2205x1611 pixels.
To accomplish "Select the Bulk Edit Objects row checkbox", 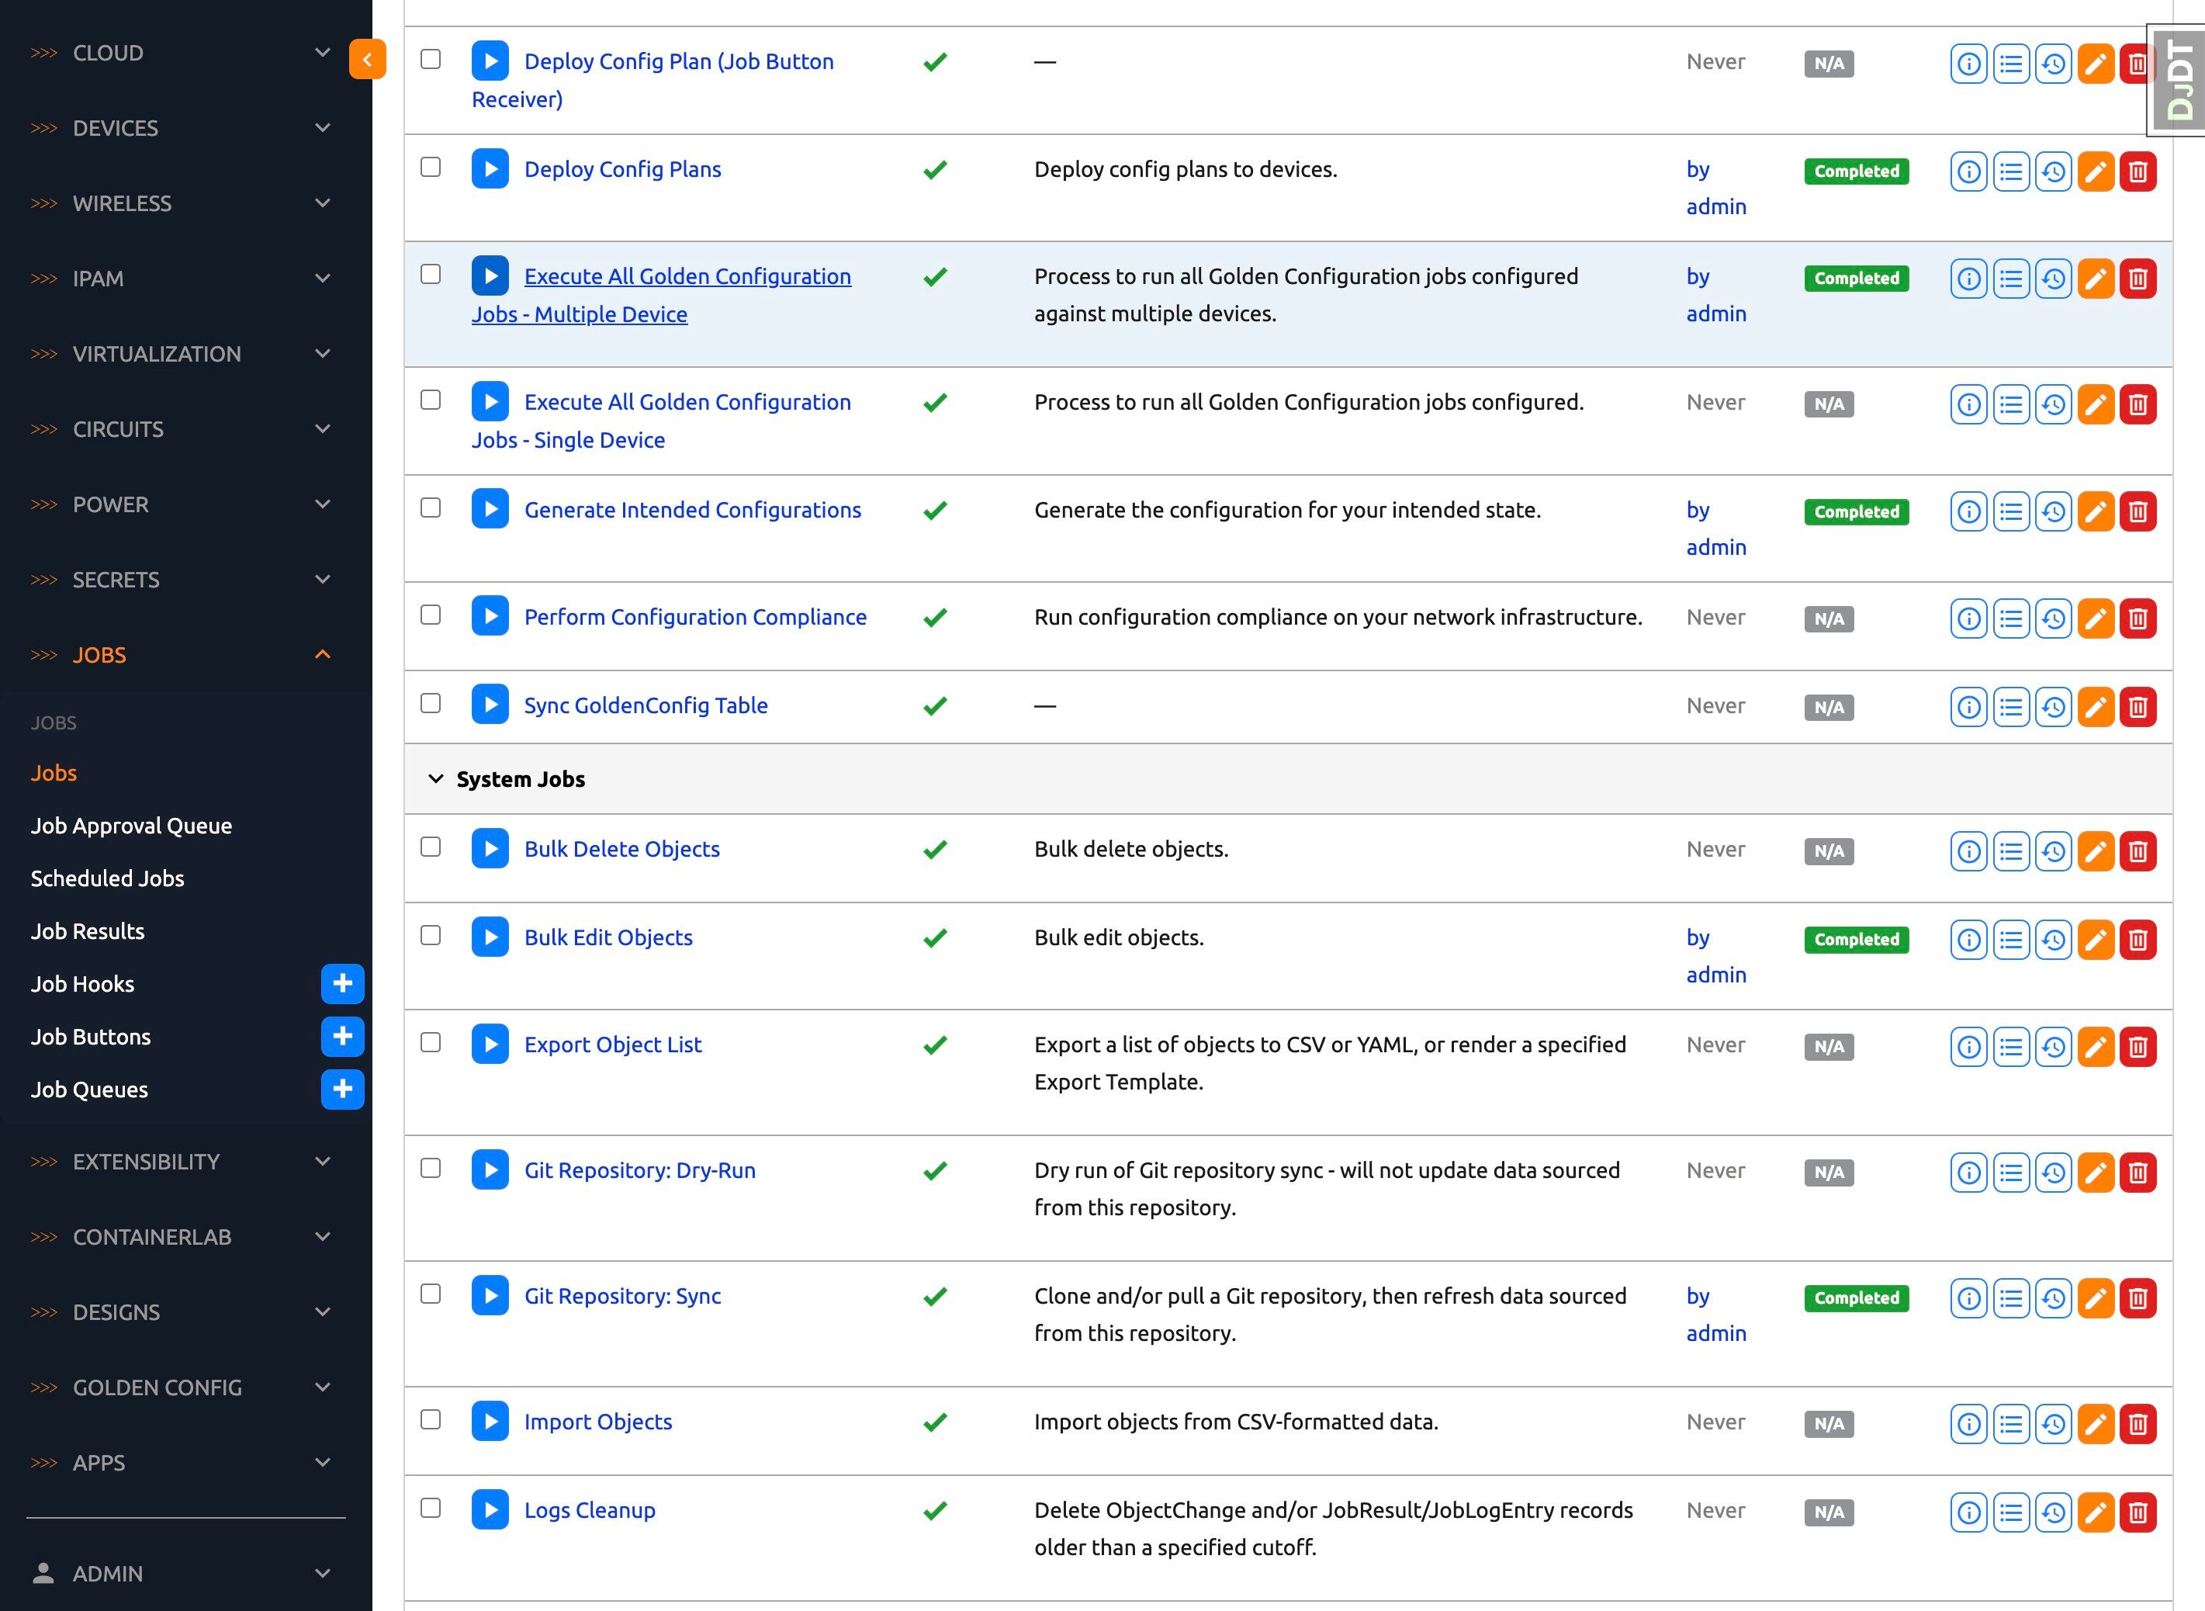I will click(430, 935).
